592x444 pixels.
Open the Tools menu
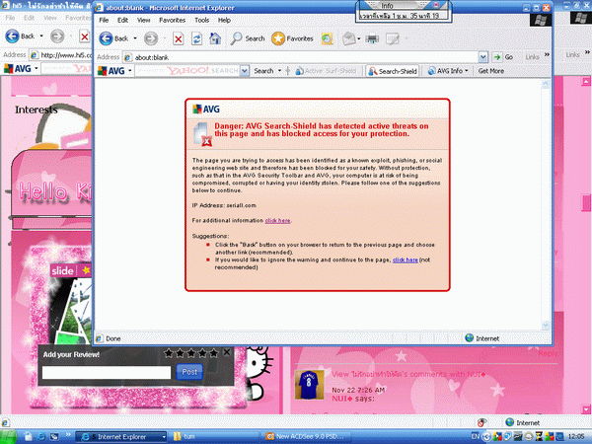pos(202,20)
